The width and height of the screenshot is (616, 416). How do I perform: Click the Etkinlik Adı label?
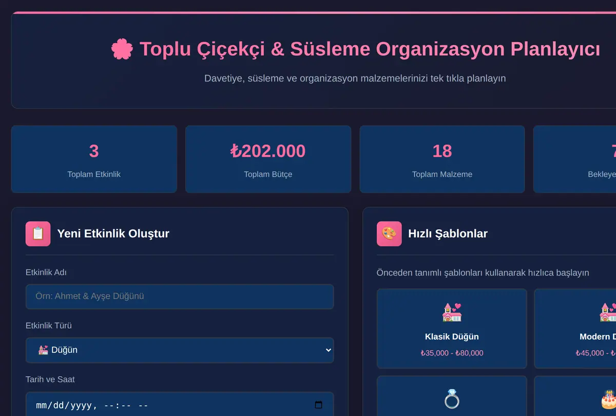coord(46,272)
